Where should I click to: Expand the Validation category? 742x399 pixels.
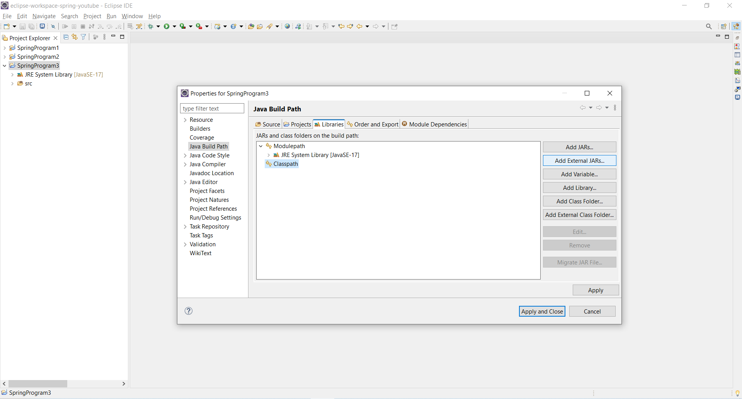(185, 244)
